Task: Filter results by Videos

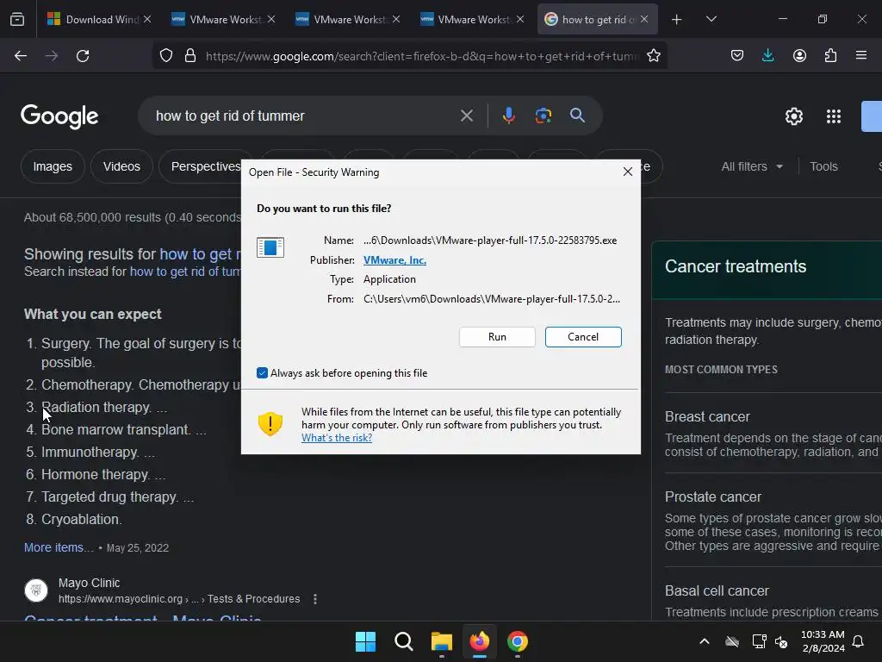Action: click(x=121, y=166)
